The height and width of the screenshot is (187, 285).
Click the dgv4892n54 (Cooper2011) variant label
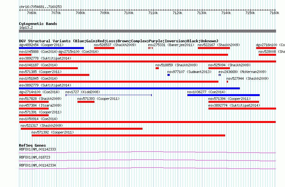pyautogui.click(x=41, y=45)
